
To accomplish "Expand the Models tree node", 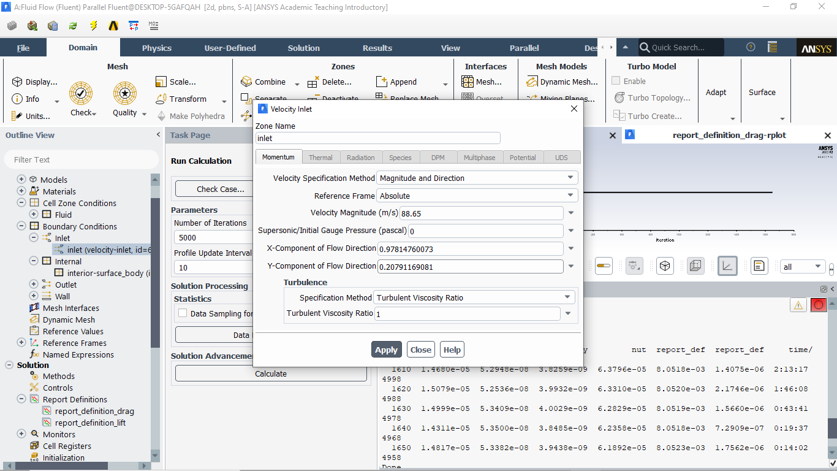I will [21, 180].
